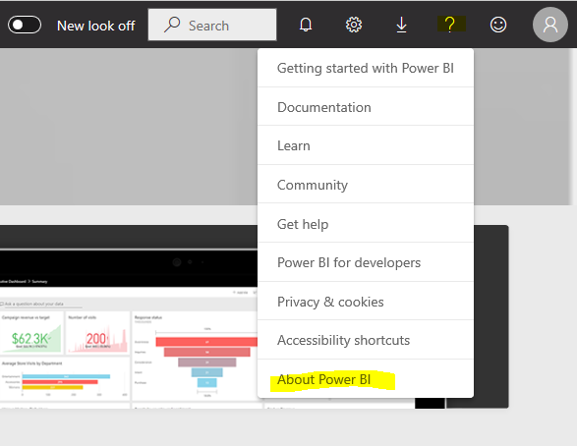Click the help question mark icon
Image resolution: width=577 pixels, height=446 pixels.
450,25
